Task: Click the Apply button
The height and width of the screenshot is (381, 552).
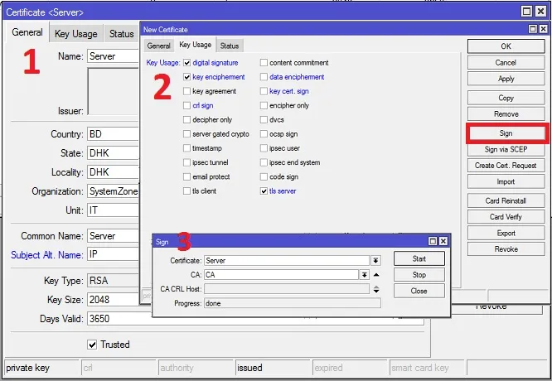Action: 506,79
